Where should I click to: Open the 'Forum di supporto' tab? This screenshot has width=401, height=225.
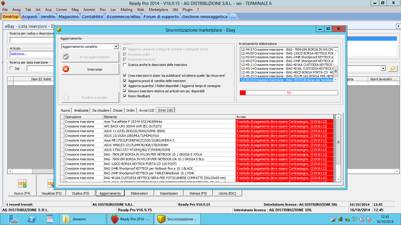161,17
